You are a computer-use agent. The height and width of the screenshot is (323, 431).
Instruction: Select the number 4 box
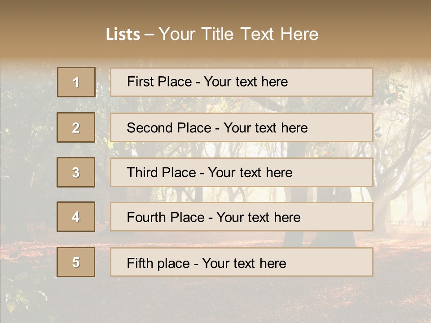pyautogui.click(x=76, y=217)
